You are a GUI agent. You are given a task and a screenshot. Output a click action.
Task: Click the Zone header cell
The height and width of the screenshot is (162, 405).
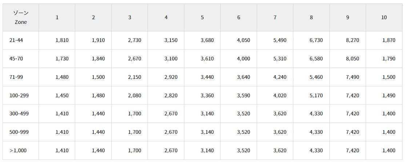coord(21,17)
